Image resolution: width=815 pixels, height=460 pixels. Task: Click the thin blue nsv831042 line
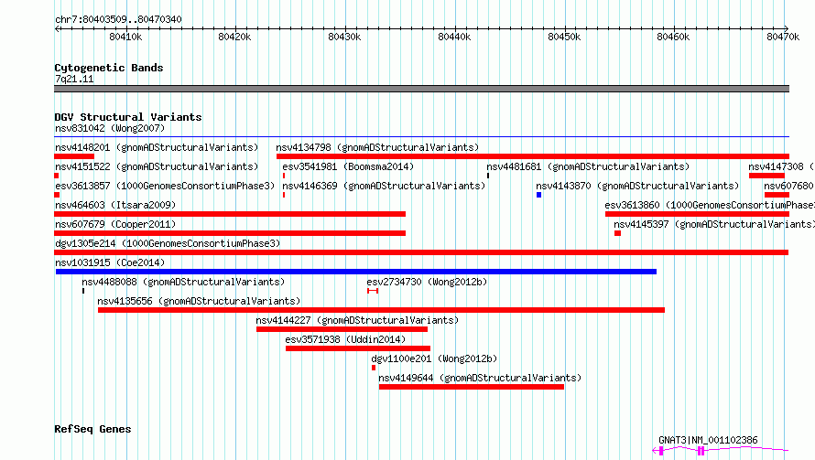(x=421, y=136)
